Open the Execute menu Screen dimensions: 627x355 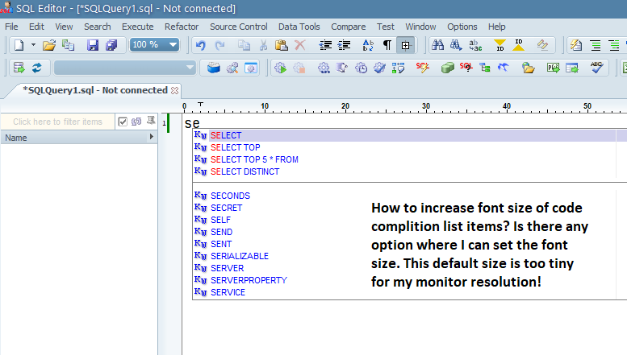click(x=137, y=27)
